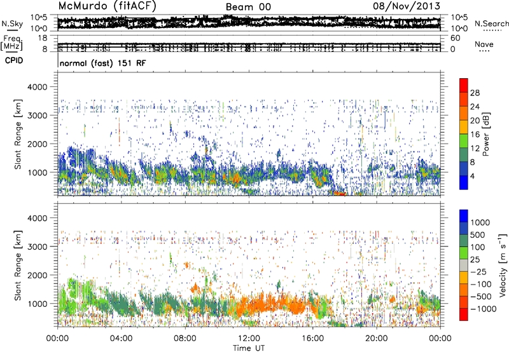Viewport: 509px width, 352px height.
Task: Click "Slant Range [km]" label of power panel
Action: pos(18,134)
